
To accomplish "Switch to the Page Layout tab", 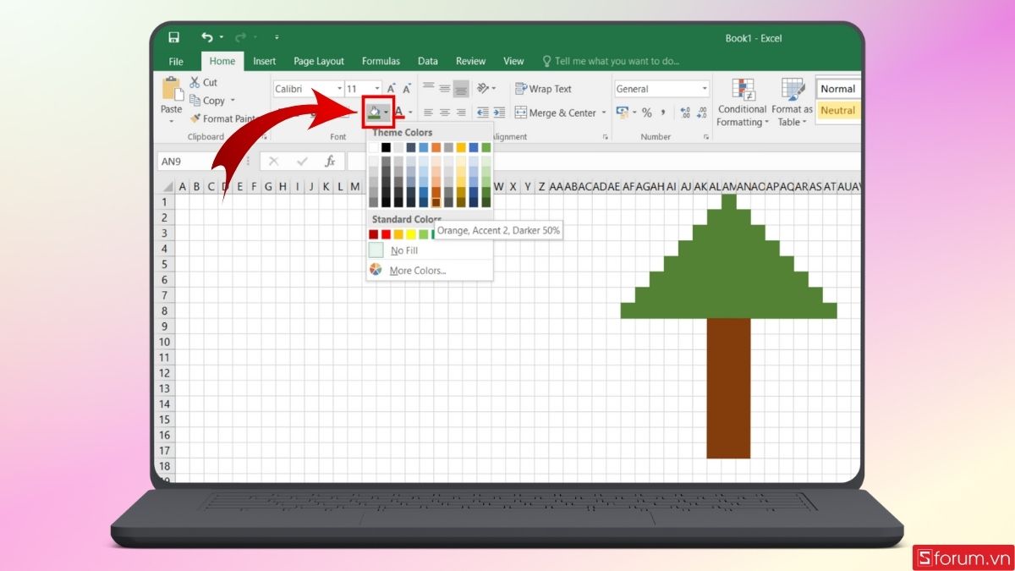I will 319,61.
